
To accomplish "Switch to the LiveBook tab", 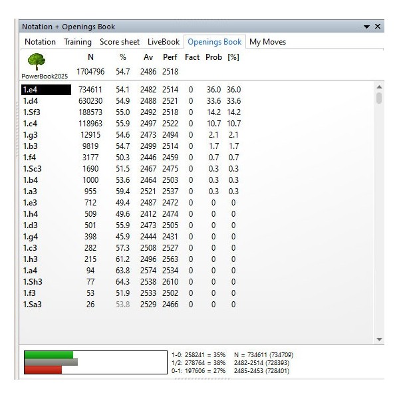I will tap(164, 42).
